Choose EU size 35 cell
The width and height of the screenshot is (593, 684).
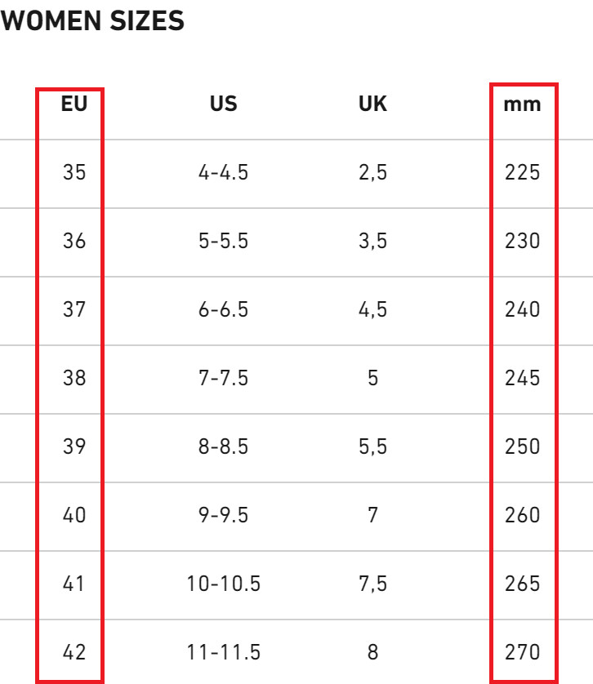point(74,173)
